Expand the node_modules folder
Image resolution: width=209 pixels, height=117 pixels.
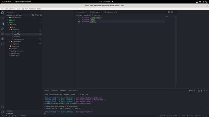(x=16, y=18)
